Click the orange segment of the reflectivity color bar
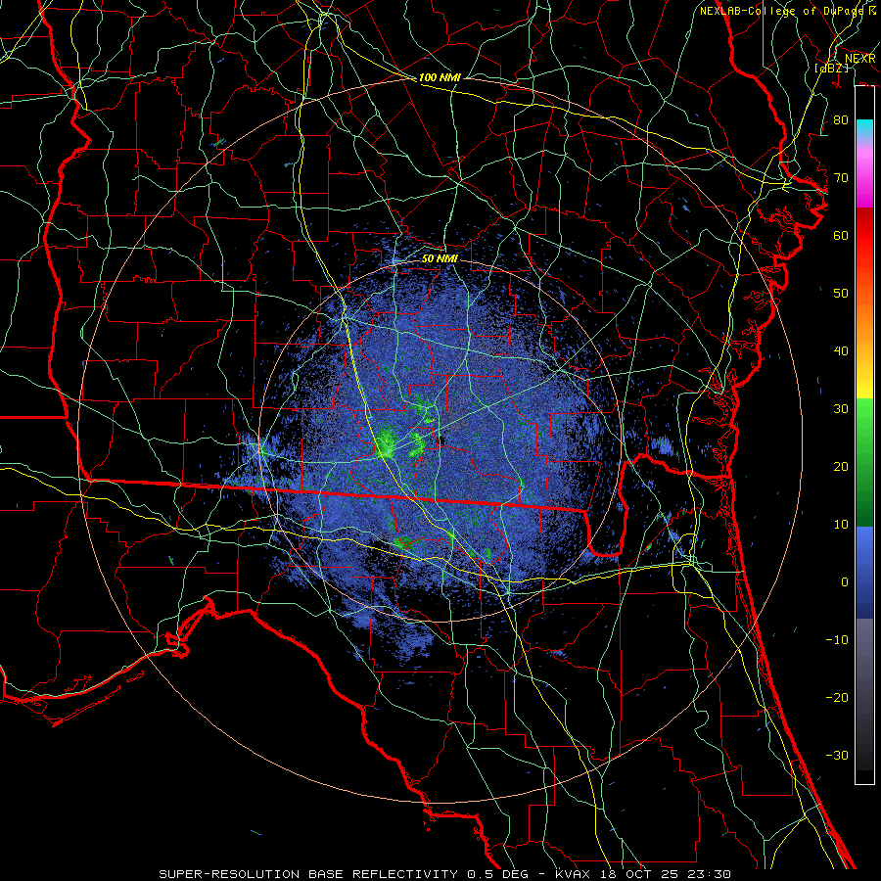Image resolution: width=881 pixels, height=881 pixels. tap(864, 323)
